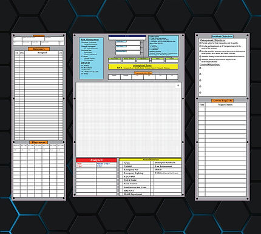
Task: Click the compass icon on the grid map
Action: pos(178,85)
